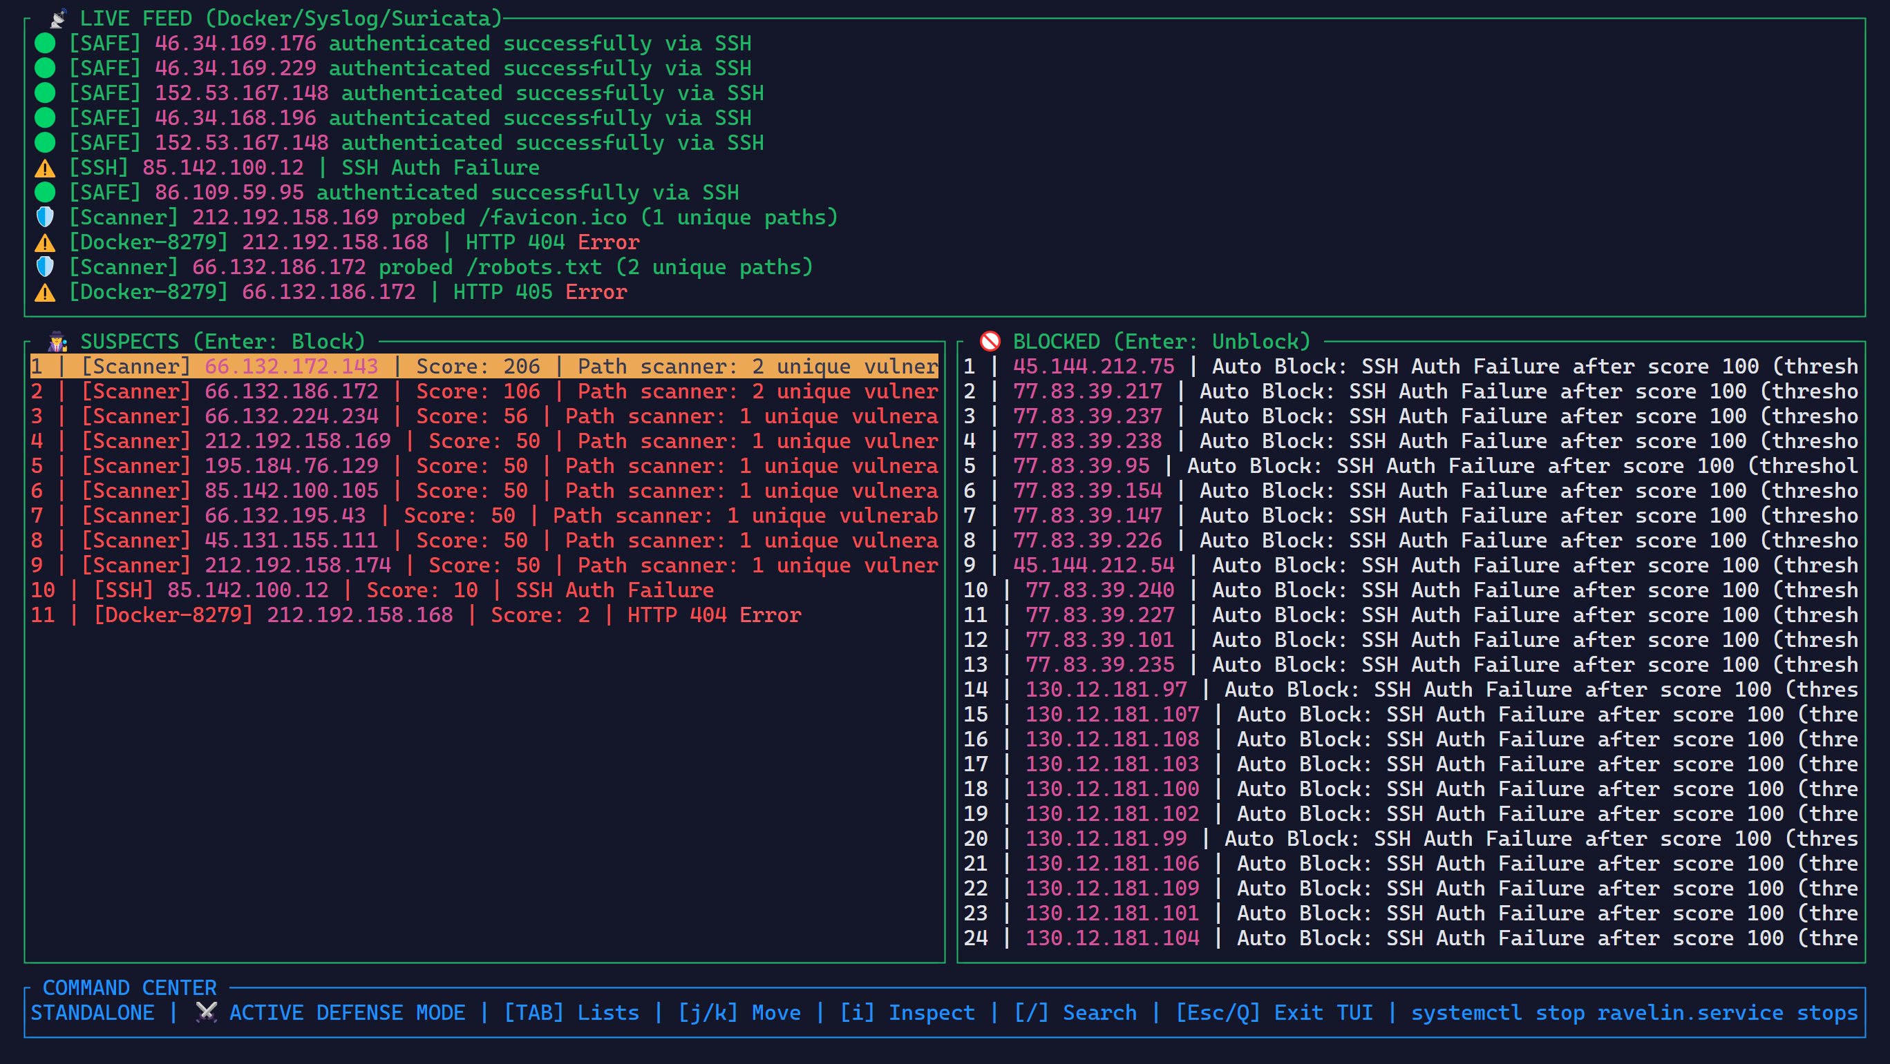Screen dimensions: 1890x1064
Task: Click [Esc/Q] Exit TUI option
Action: [x=1274, y=1013]
